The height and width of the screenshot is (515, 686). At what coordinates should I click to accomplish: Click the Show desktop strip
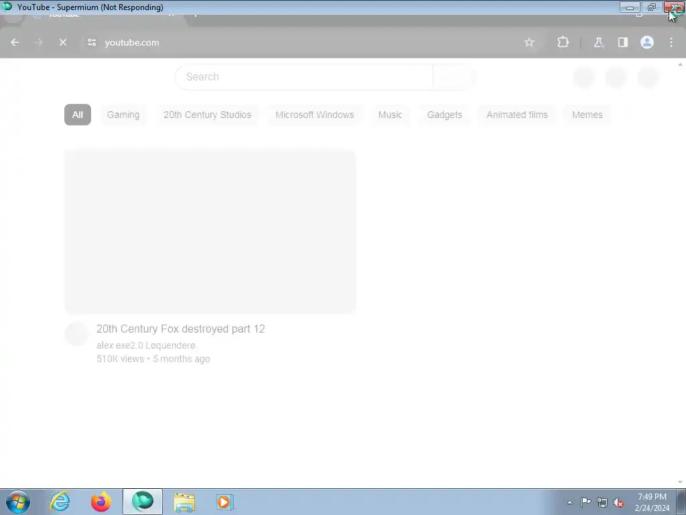click(681, 502)
